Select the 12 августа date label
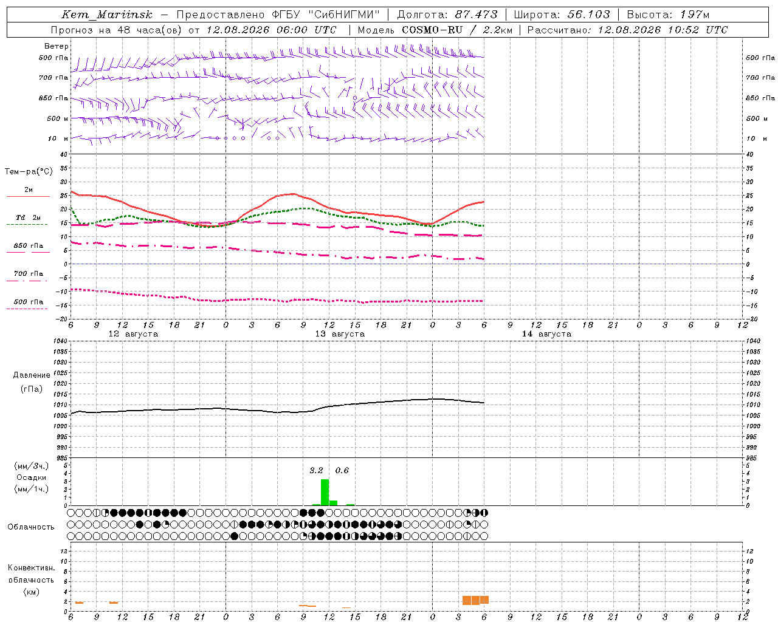 (133, 334)
